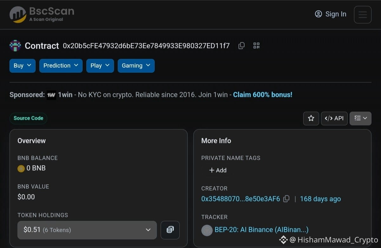Screen dimensions: 381x248
Task: Open the API button
Action: point(334,118)
